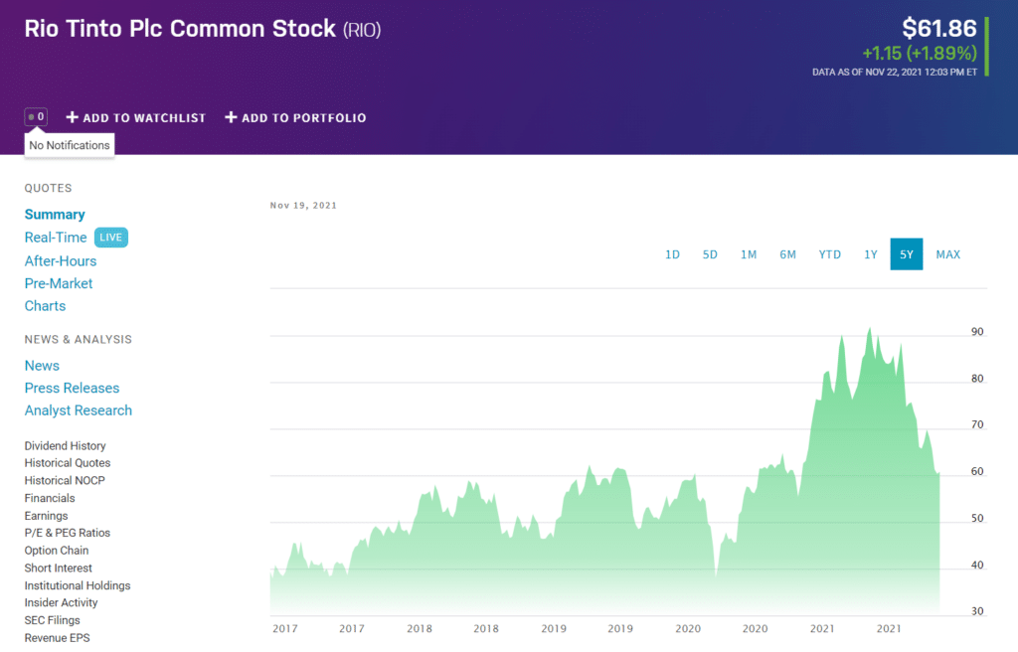Open Historical NOCP

[x=65, y=481]
